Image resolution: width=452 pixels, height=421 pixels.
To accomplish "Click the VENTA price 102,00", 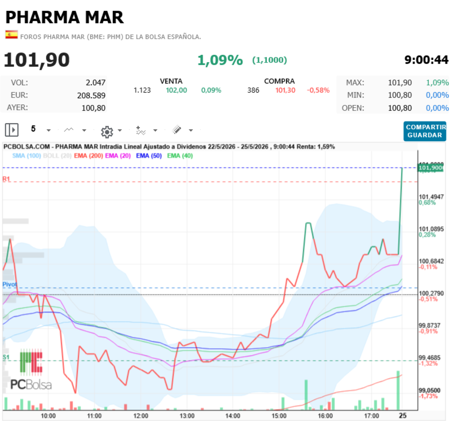I will coord(177,90).
